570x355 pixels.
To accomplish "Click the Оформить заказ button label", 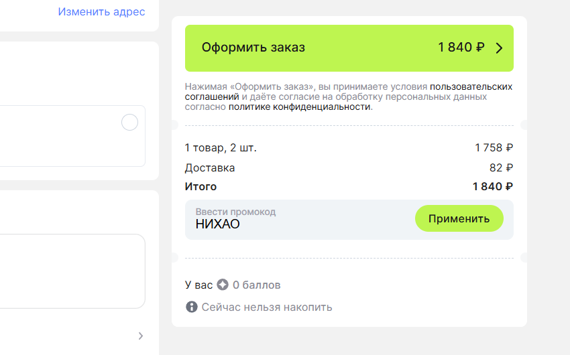I will point(253,48).
